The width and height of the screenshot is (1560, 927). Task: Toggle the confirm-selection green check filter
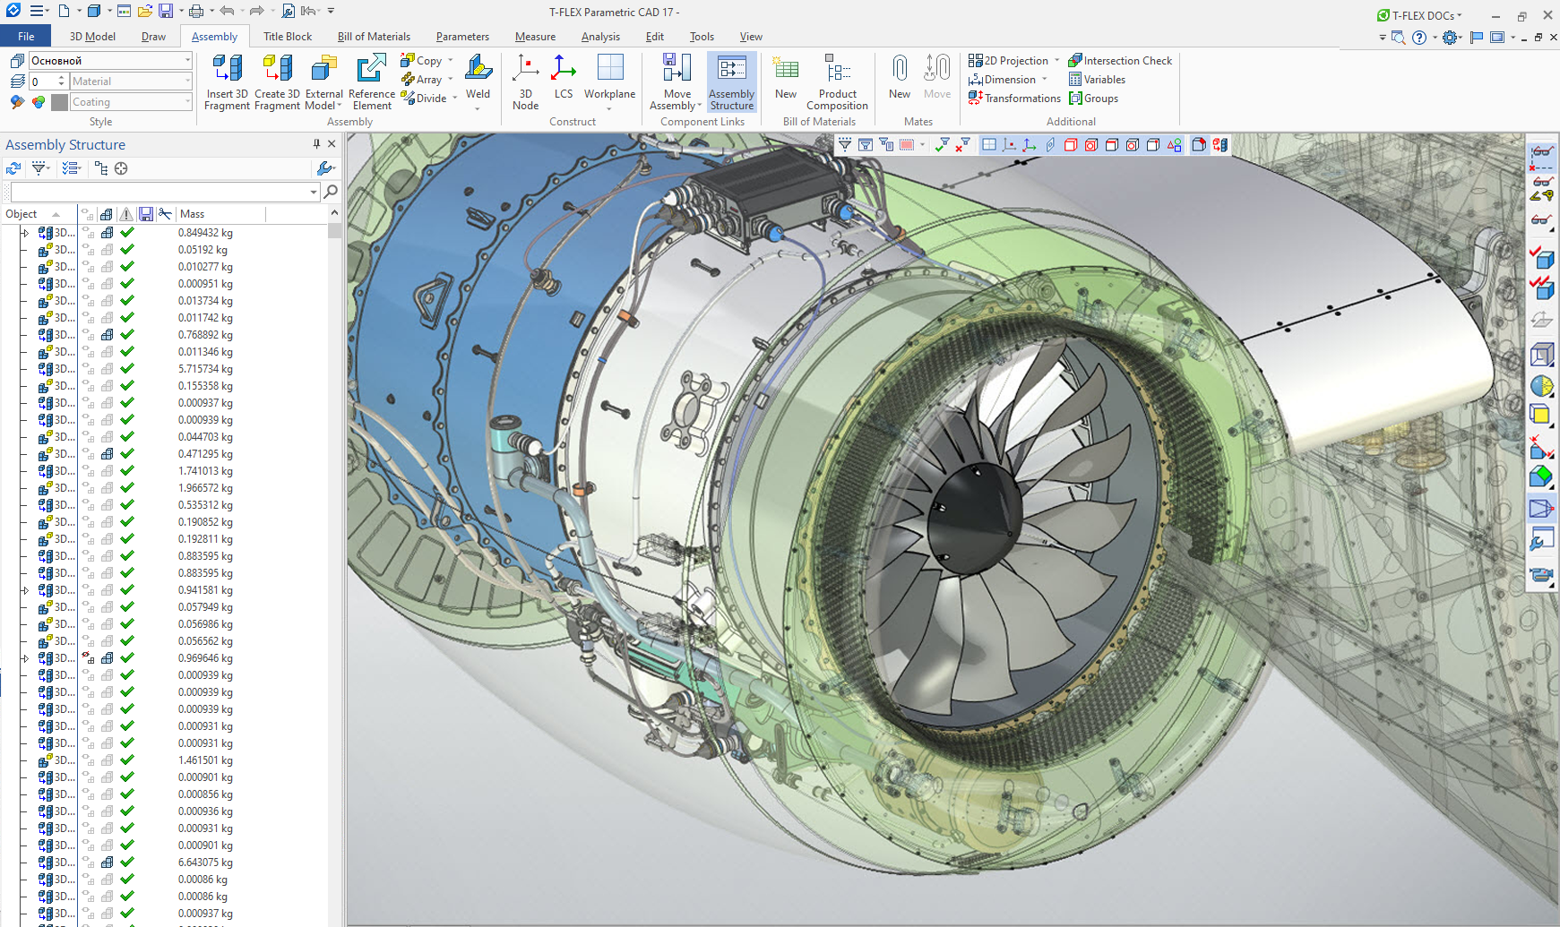[x=942, y=144]
